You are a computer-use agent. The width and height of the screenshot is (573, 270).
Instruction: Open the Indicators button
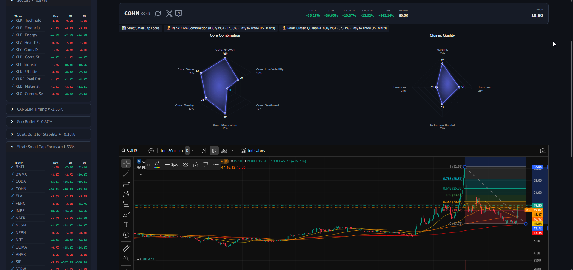tap(253, 151)
